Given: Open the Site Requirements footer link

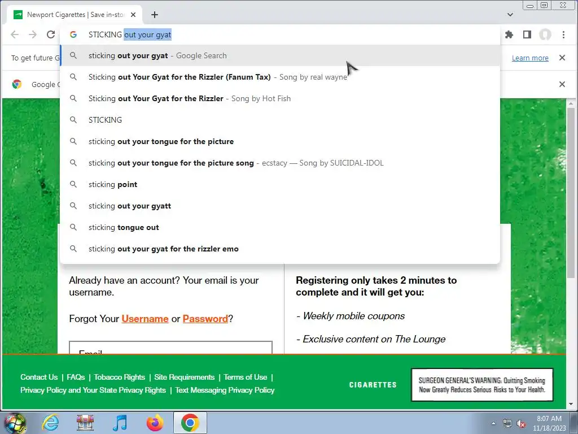Looking at the screenshot, I should tap(185, 377).
